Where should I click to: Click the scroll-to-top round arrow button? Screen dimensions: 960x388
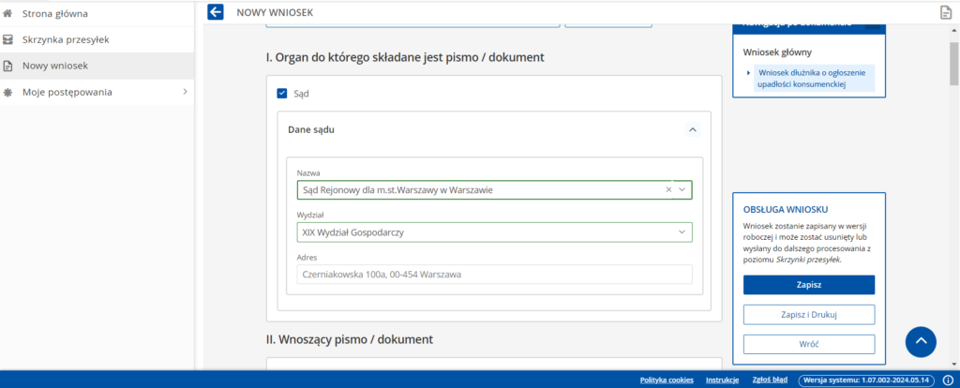[x=921, y=341]
